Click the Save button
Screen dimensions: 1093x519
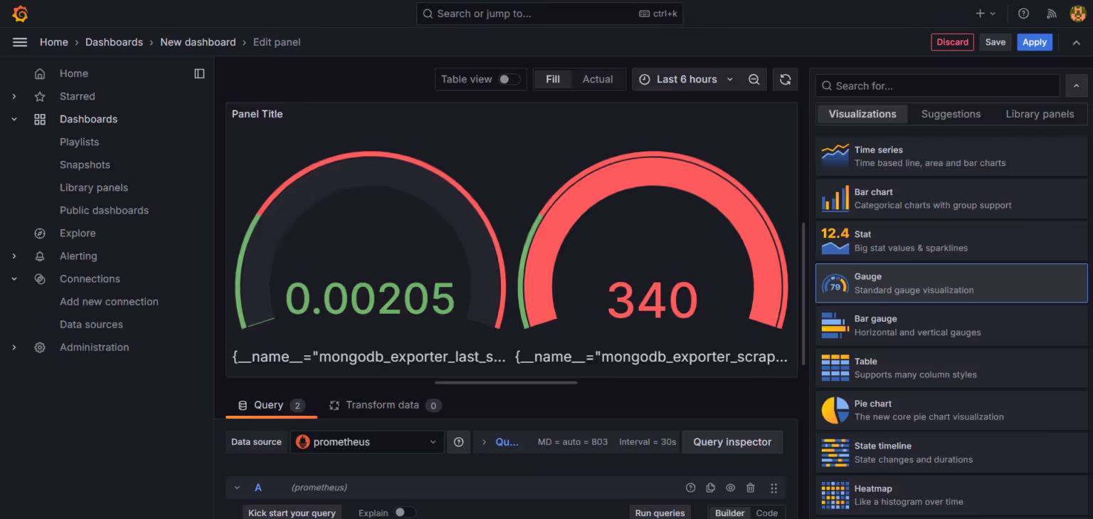click(996, 42)
